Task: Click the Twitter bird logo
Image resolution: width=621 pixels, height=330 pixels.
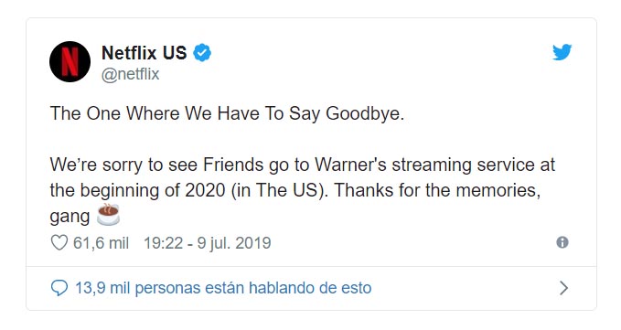Action: [x=562, y=52]
